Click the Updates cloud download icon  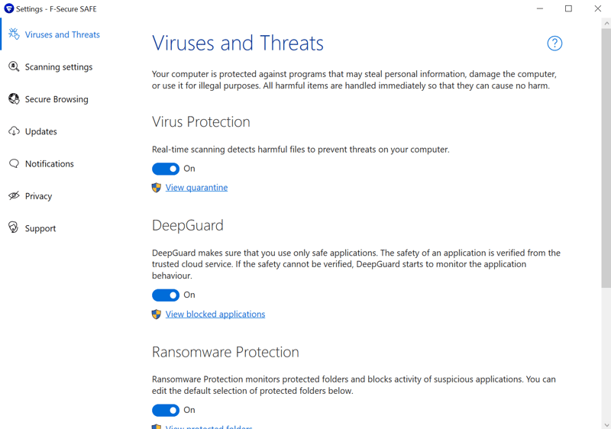point(14,131)
